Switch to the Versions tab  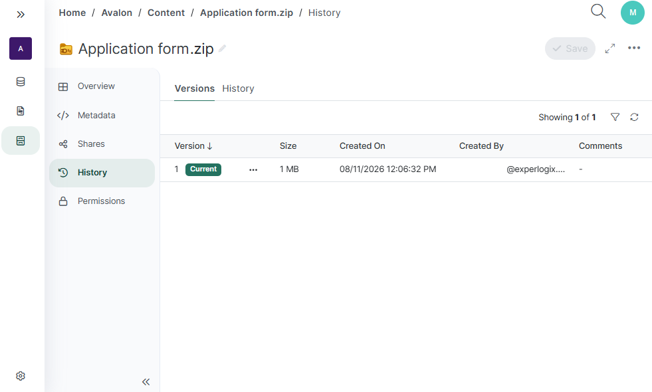click(195, 88)
